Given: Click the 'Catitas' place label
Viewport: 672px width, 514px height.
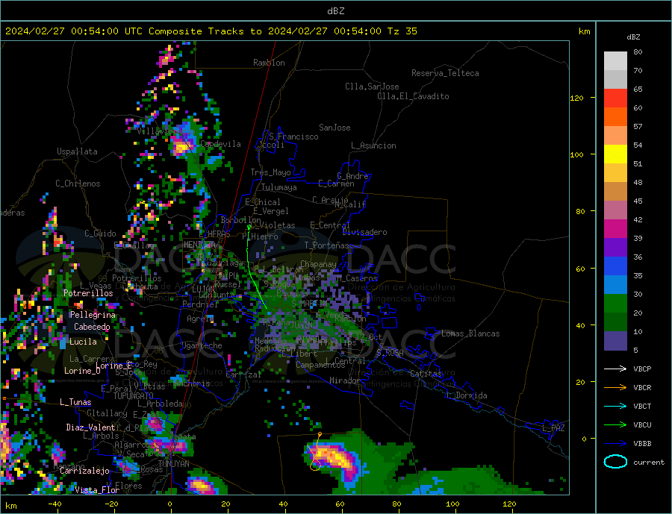Looking at the screenshot, I should coord(426,374).
